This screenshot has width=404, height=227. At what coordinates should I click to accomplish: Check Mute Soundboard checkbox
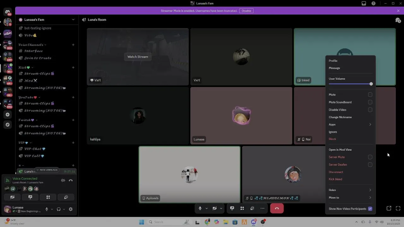click(370, 102)
